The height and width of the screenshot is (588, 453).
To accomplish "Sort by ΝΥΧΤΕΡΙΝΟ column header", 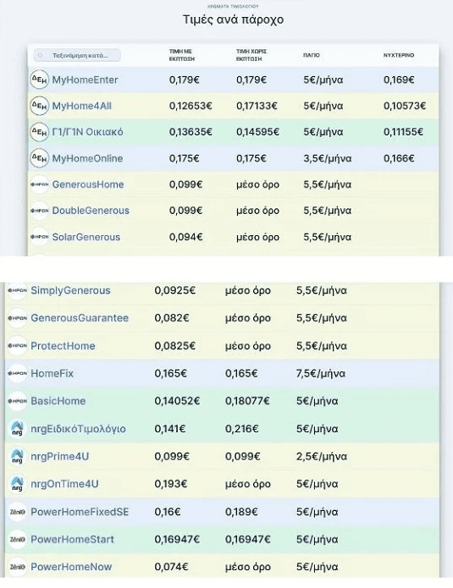I will click(x=399, y=55).
